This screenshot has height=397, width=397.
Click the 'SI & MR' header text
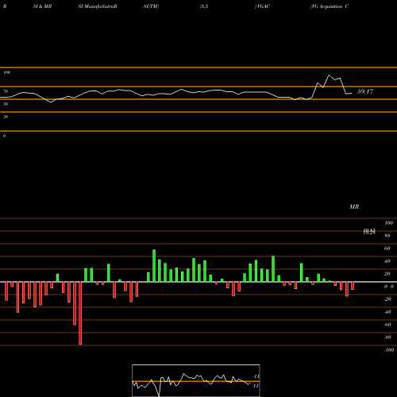coord(42,6)
